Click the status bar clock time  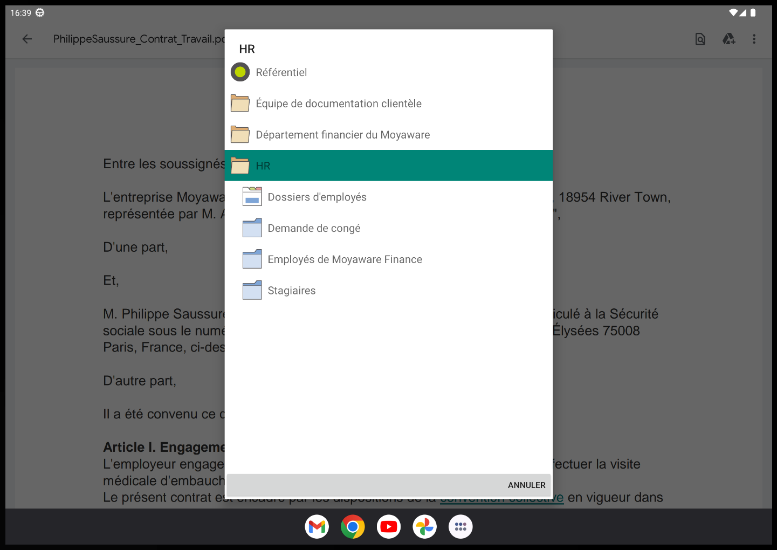(x=21, y=13)
